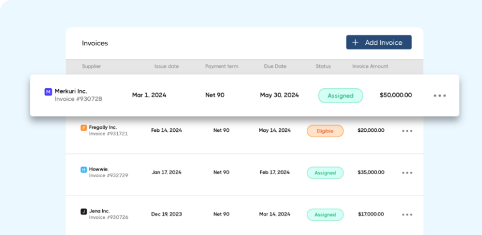Click the May 14, 2024 due date
This screenshot has width=482, height=235.
click(x=274, y=131)
